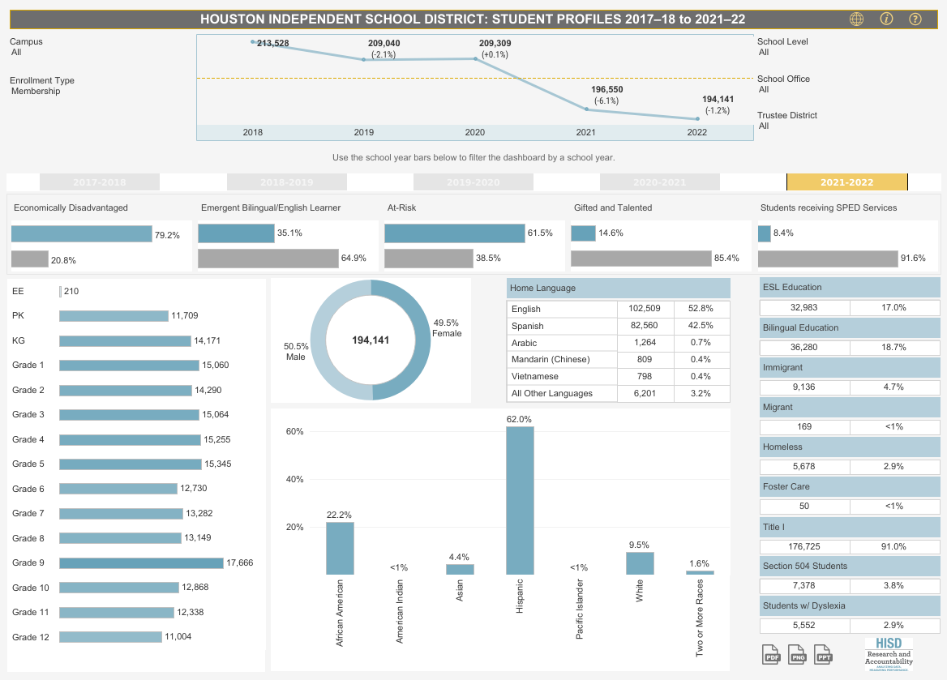This screenshot has width=947, height=680.
Task: Click the 2022 enrollment point 194,141
Action: coord(697,119)
